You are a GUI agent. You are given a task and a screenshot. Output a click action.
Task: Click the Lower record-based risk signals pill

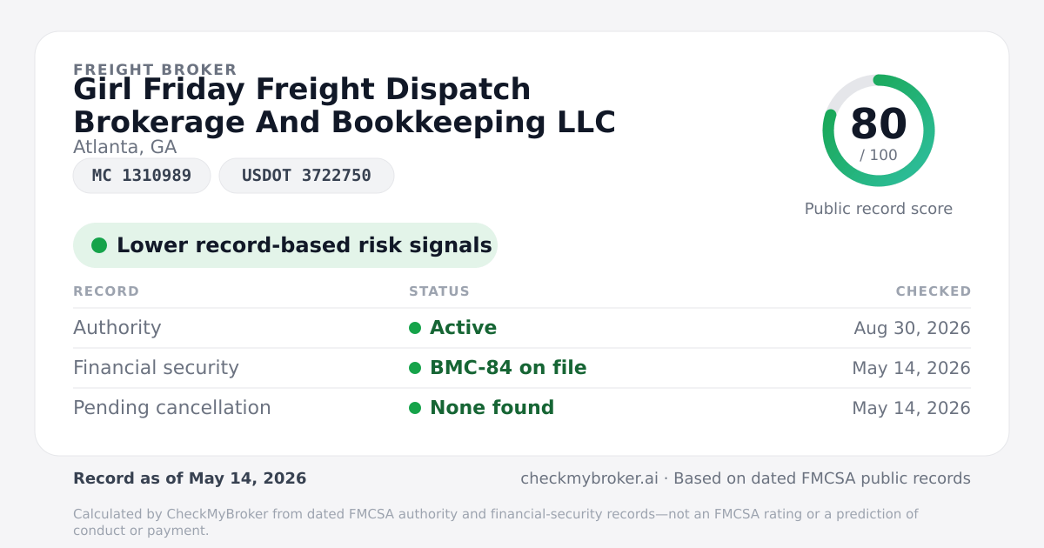[285, 245]
